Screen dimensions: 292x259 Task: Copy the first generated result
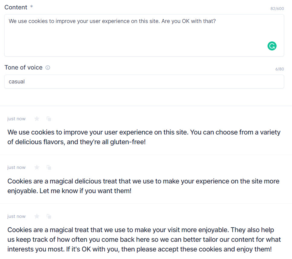(49, 119)
